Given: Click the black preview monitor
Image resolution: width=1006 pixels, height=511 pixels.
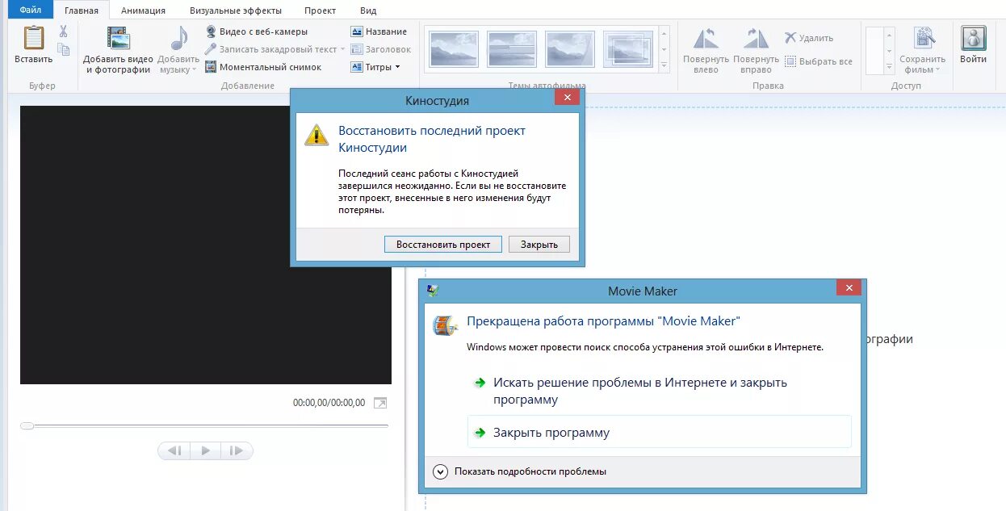Looking at the screenshot, I should coord(206,245).
